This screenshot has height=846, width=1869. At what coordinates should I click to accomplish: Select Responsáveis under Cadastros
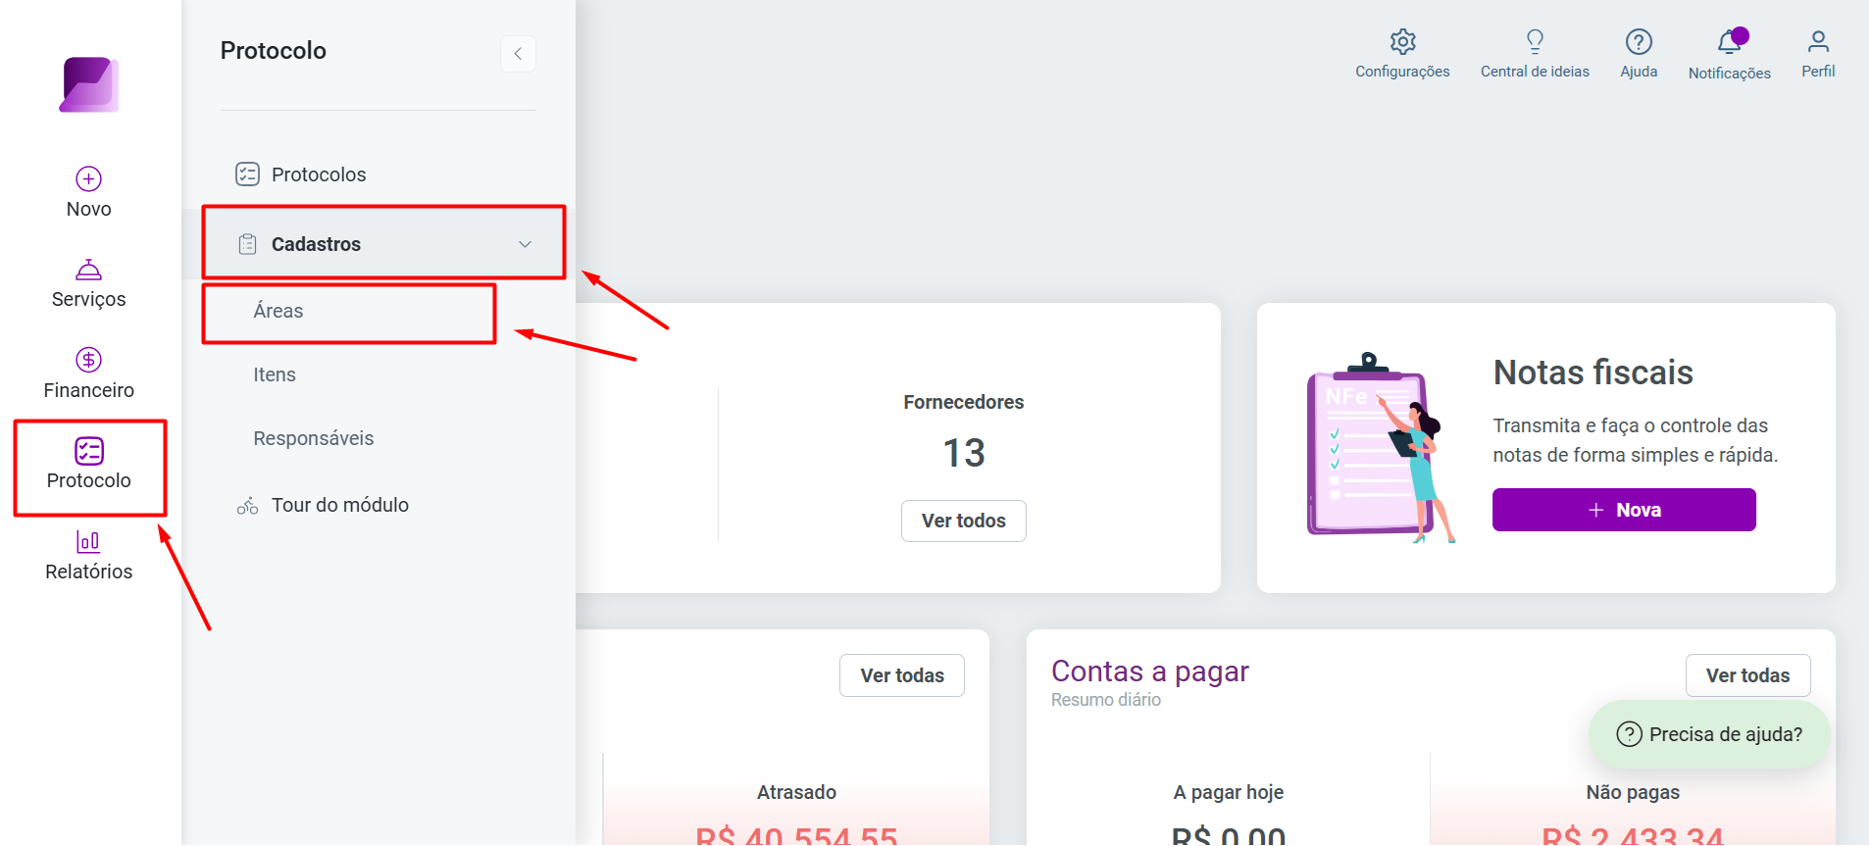coord(314,438)
